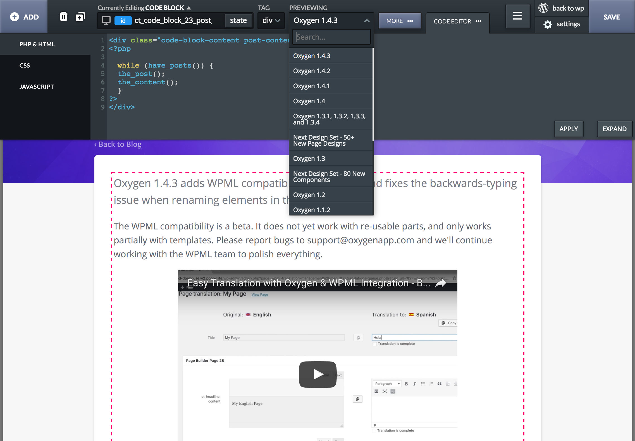Click the video title Easy Translation with Oxygen
This screenshot has height=441, width=635.
click(x=308, y=283)
